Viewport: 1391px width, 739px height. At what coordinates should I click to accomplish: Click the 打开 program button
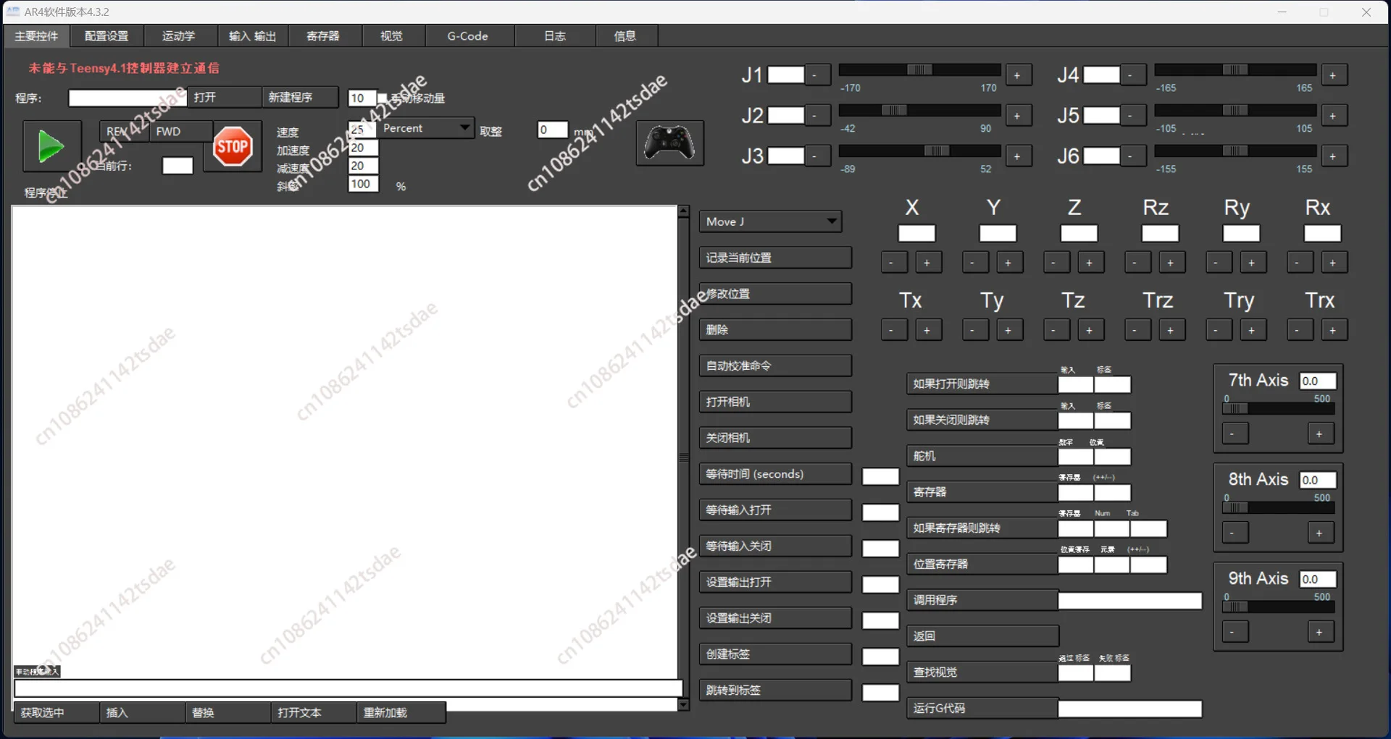224,97
